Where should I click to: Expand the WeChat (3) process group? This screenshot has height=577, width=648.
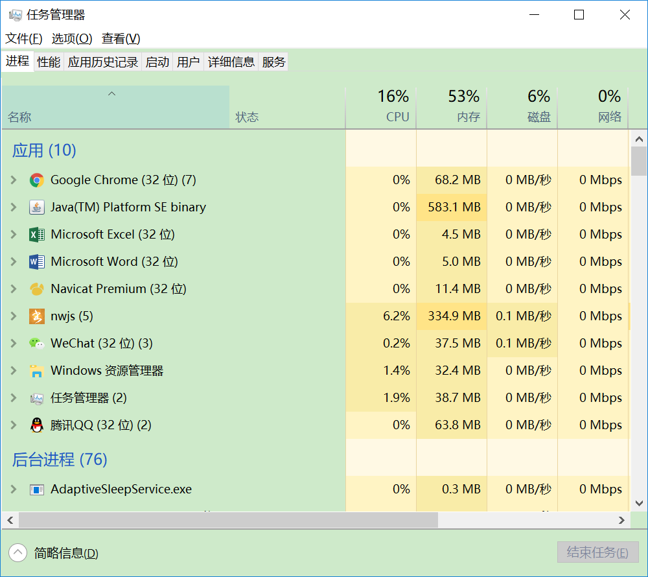pos(14,344)
